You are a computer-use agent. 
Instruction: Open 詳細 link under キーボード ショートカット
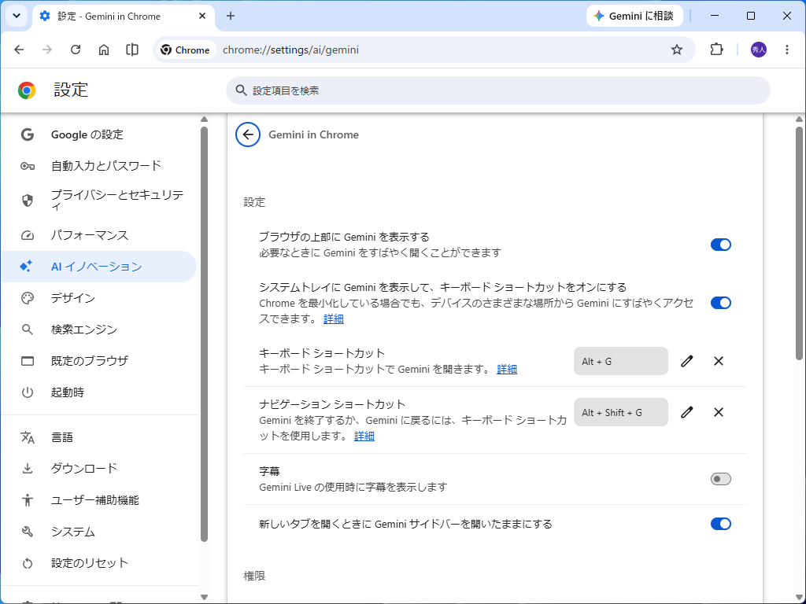[507, 369]
